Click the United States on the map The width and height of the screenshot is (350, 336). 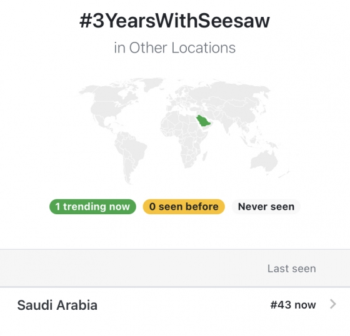[x=107, y=111]
